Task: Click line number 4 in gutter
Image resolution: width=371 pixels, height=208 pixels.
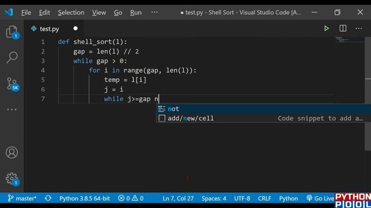Action: [43, 70]
